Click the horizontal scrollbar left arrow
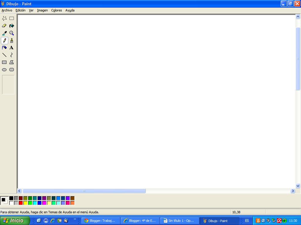301x225 pixels. coord(19,191)
